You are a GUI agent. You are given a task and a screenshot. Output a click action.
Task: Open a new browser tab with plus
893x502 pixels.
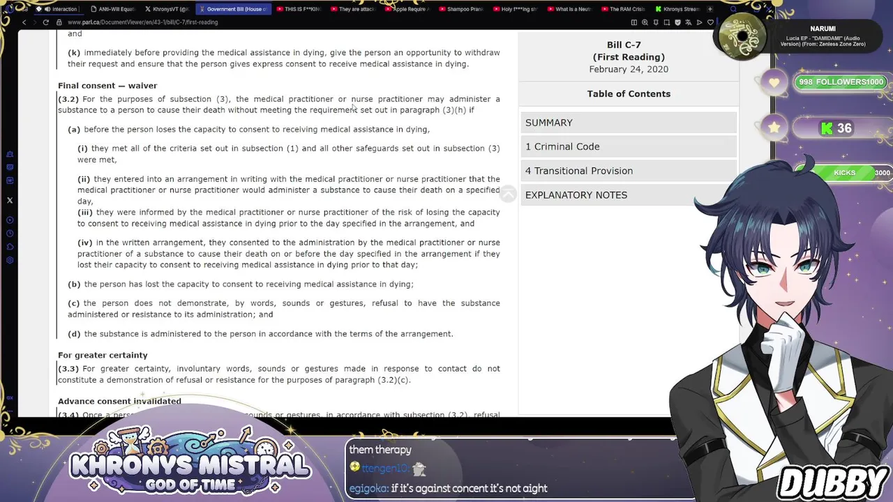click(710, 9)
